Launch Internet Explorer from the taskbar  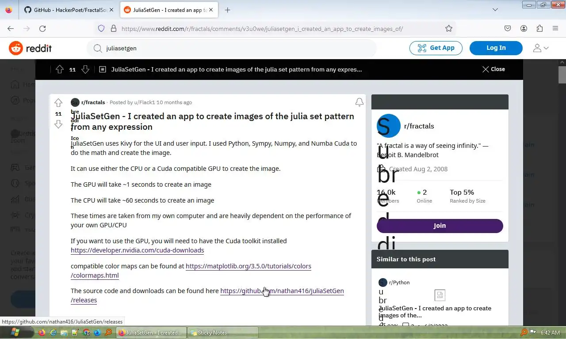tap(53, 332)
